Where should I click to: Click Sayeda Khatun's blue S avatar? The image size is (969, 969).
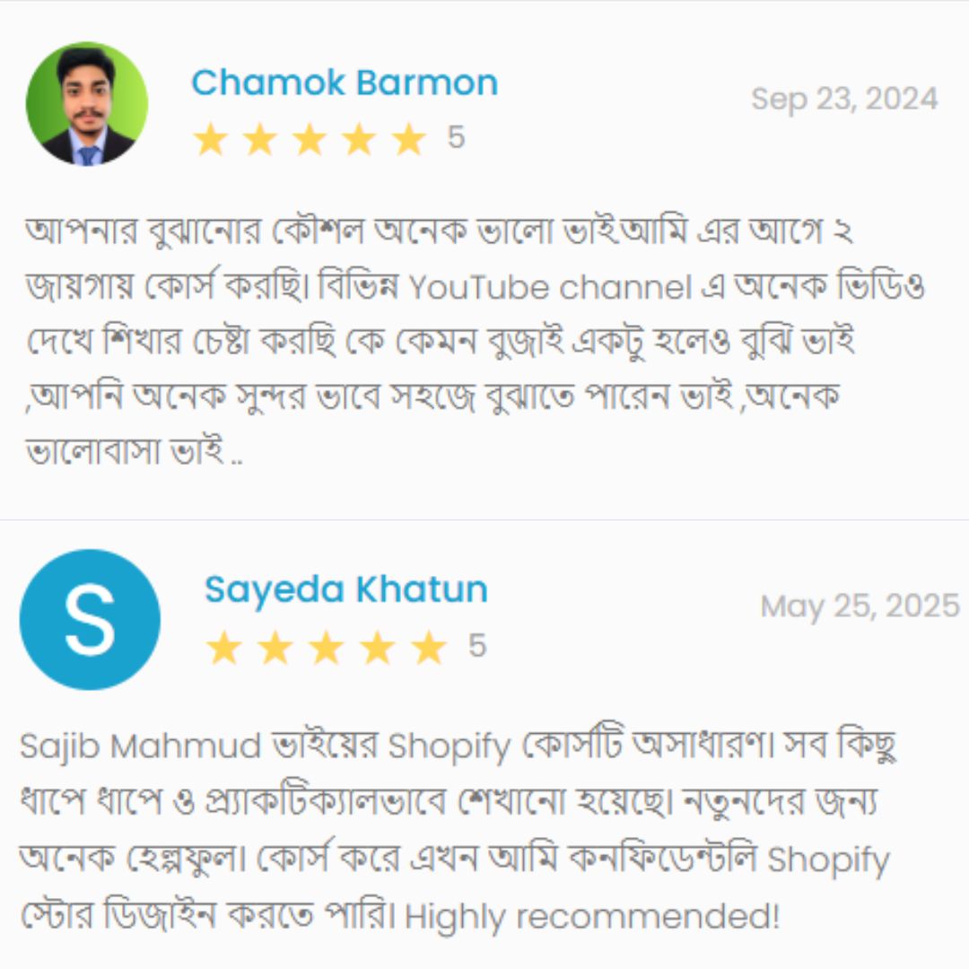[91, 619]
